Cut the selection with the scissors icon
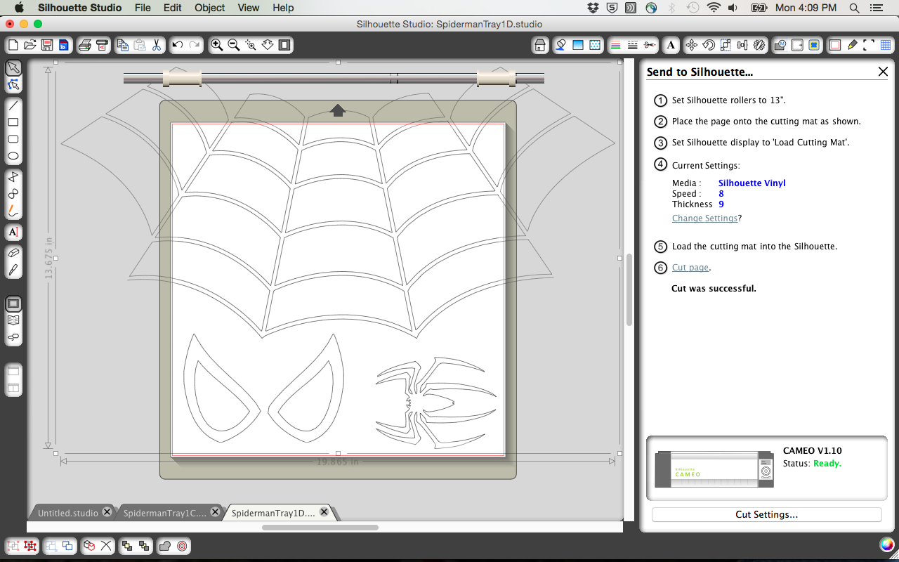Image resolution: width=899 pixels, height=562 pixels. click(156, 45)
